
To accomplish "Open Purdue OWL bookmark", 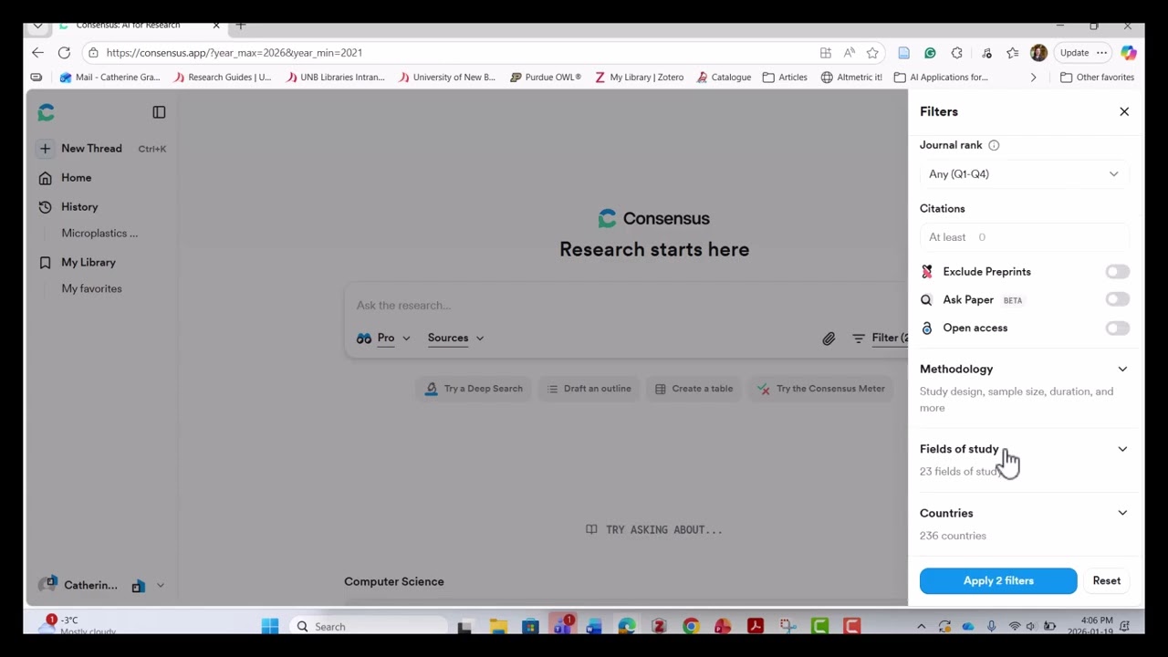I will coord(546,78).
